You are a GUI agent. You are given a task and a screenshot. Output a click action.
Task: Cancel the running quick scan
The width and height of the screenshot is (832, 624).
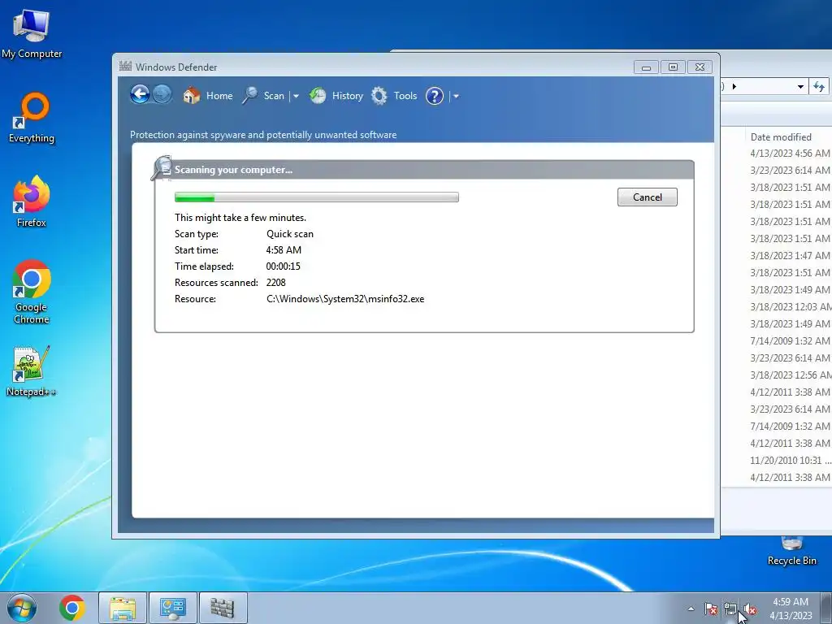648,197
